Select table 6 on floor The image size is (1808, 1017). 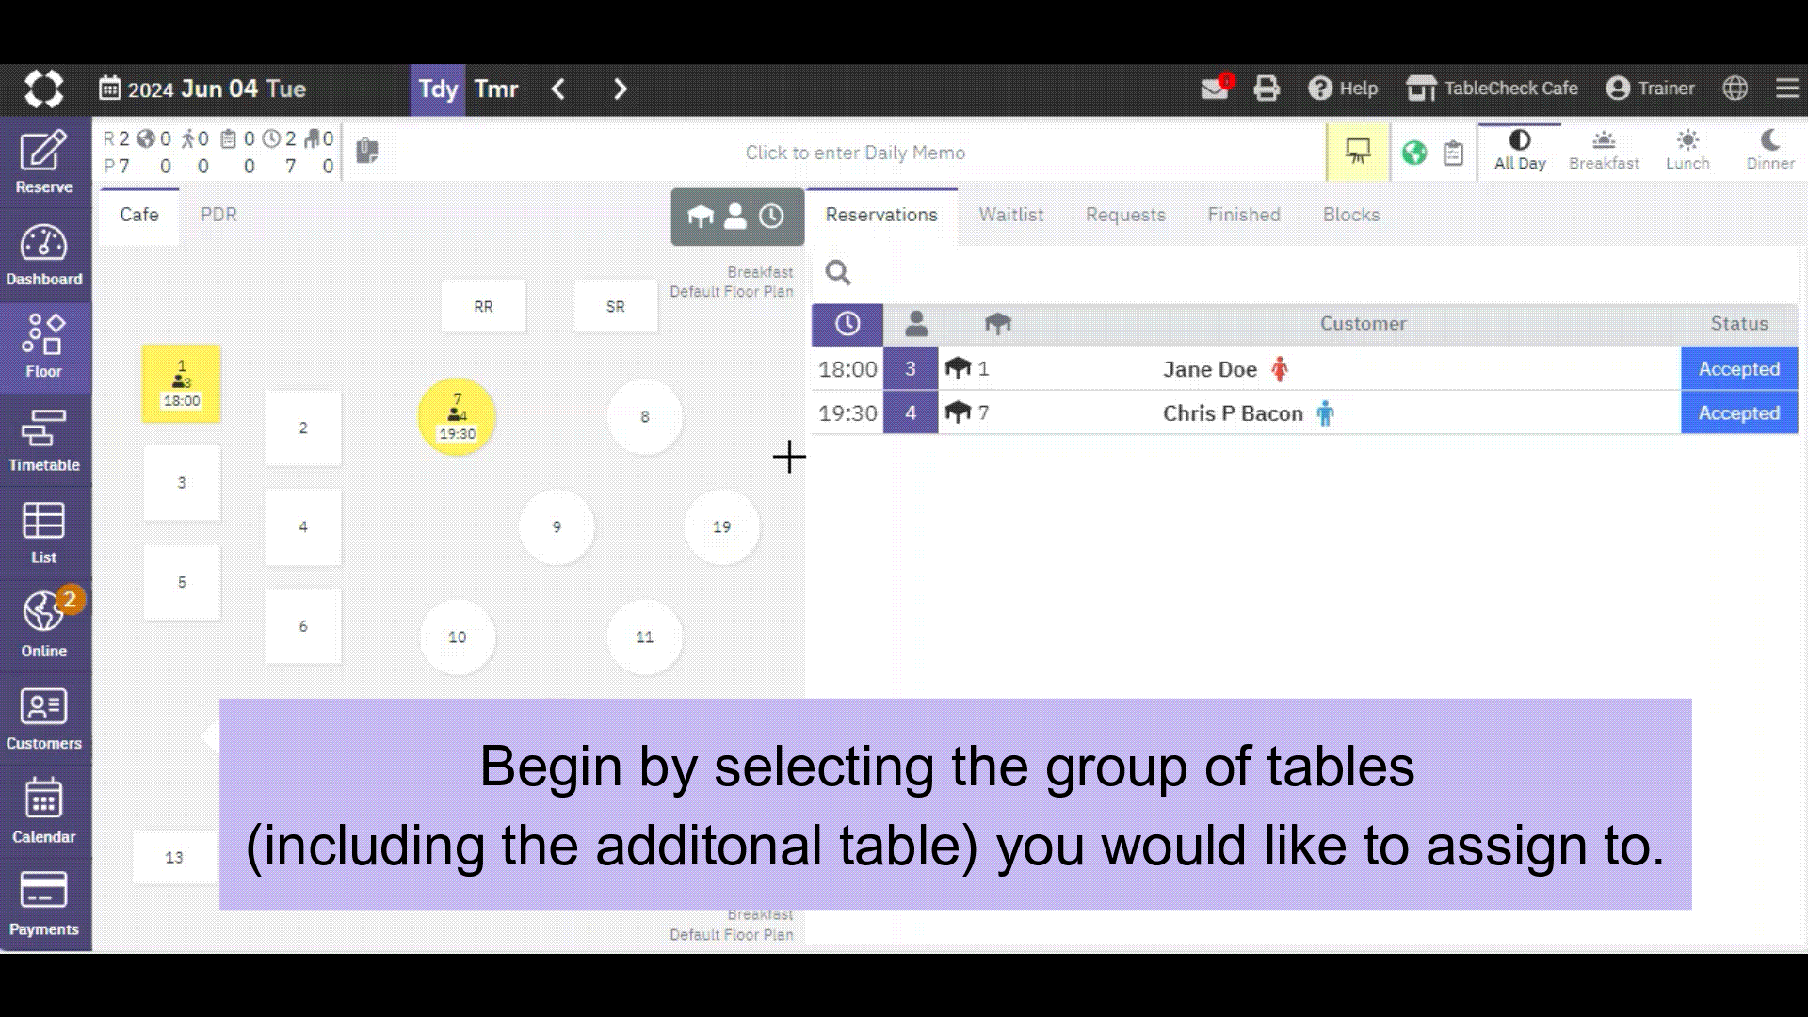click(x=303, y=626)
